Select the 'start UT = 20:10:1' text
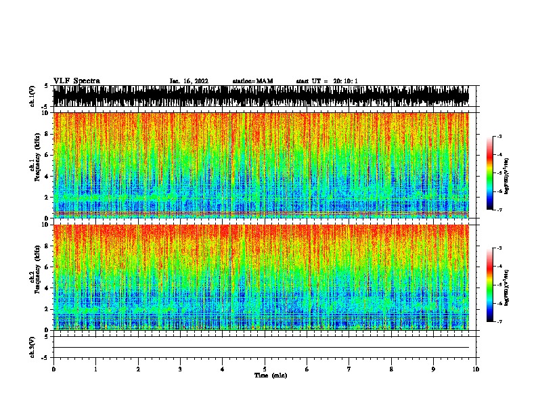This screenshot has width=536, height=414. coord(327,81)
